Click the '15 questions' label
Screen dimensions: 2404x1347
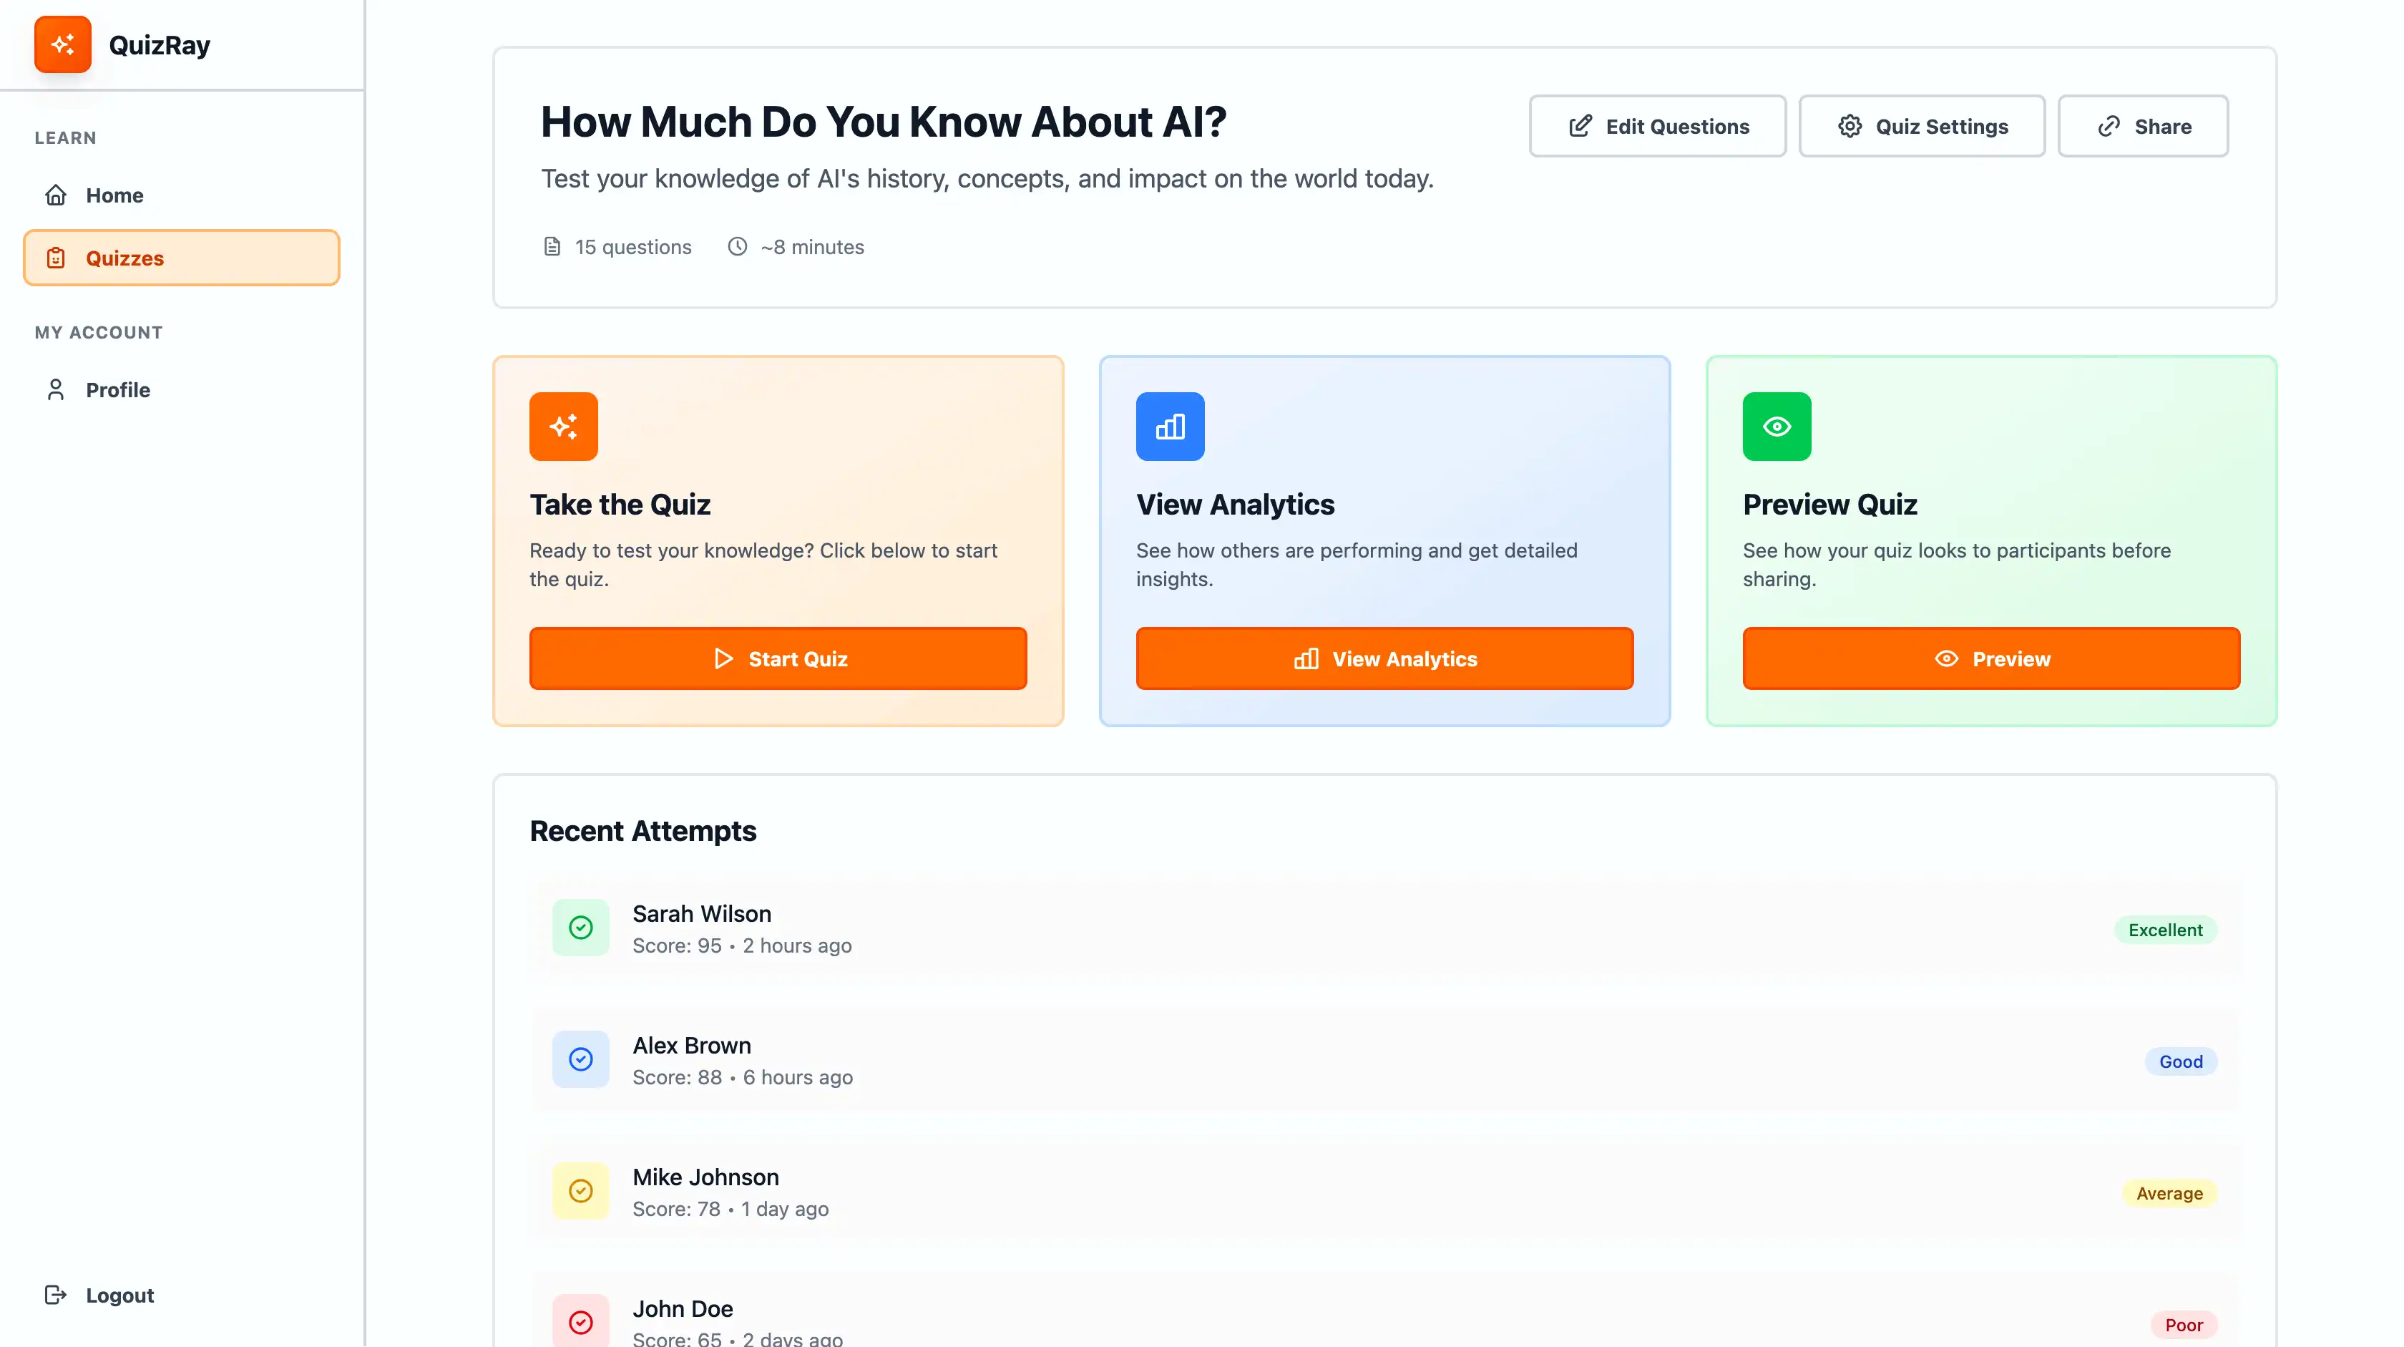click(632, 246)
